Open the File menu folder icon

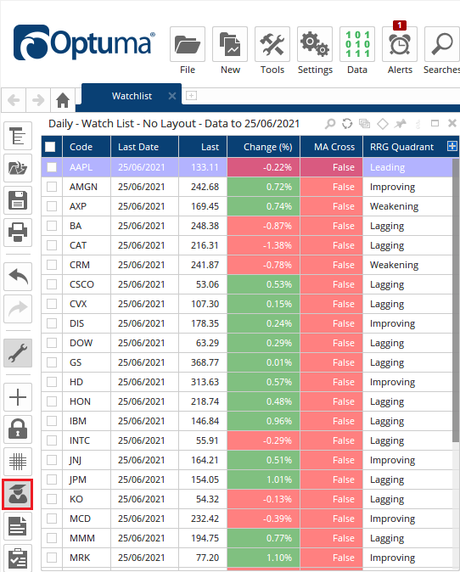(188, 44)
